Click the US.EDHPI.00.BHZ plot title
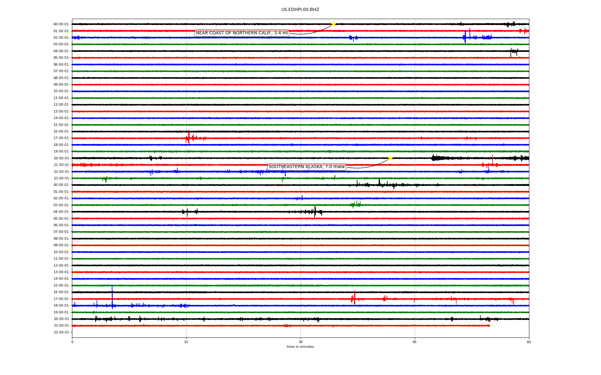The width and height of the screenshot is (601, 375). [x=300, y=10]
